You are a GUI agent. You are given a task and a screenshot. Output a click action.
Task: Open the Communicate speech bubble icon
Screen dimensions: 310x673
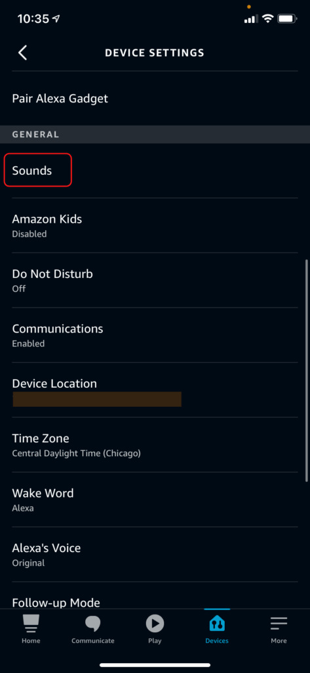coord(93,624)
